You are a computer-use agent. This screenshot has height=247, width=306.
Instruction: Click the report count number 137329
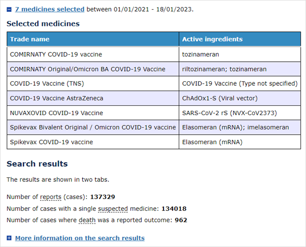click(x=102, y=197)
